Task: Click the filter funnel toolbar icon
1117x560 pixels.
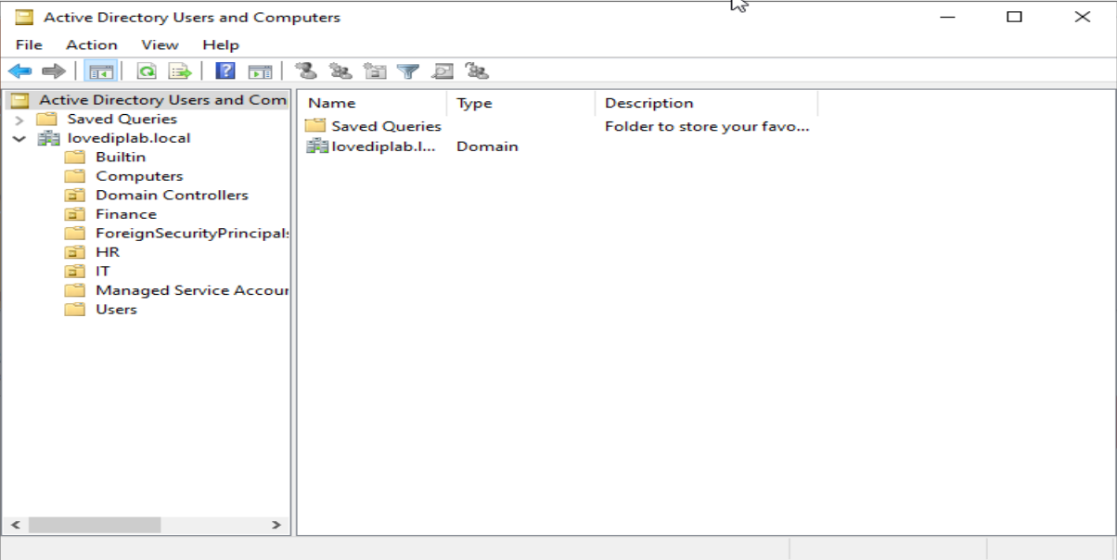Action: (408, 71)
